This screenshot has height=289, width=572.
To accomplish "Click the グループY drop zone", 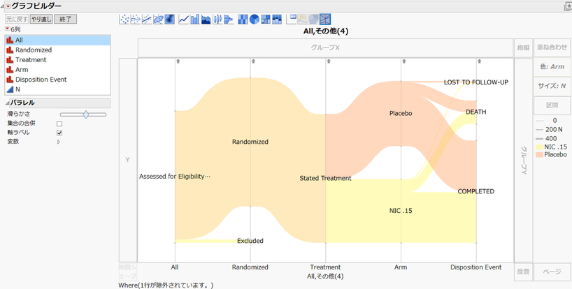I will (524, 160).
